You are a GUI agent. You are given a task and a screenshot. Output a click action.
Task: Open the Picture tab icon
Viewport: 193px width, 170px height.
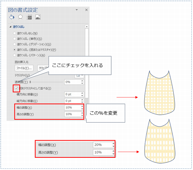[38, 17]
